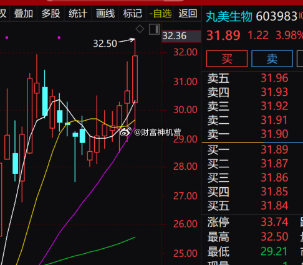Click the 32.36 crosshair price label
Screen dimensions: 303x265
(181, 36)
